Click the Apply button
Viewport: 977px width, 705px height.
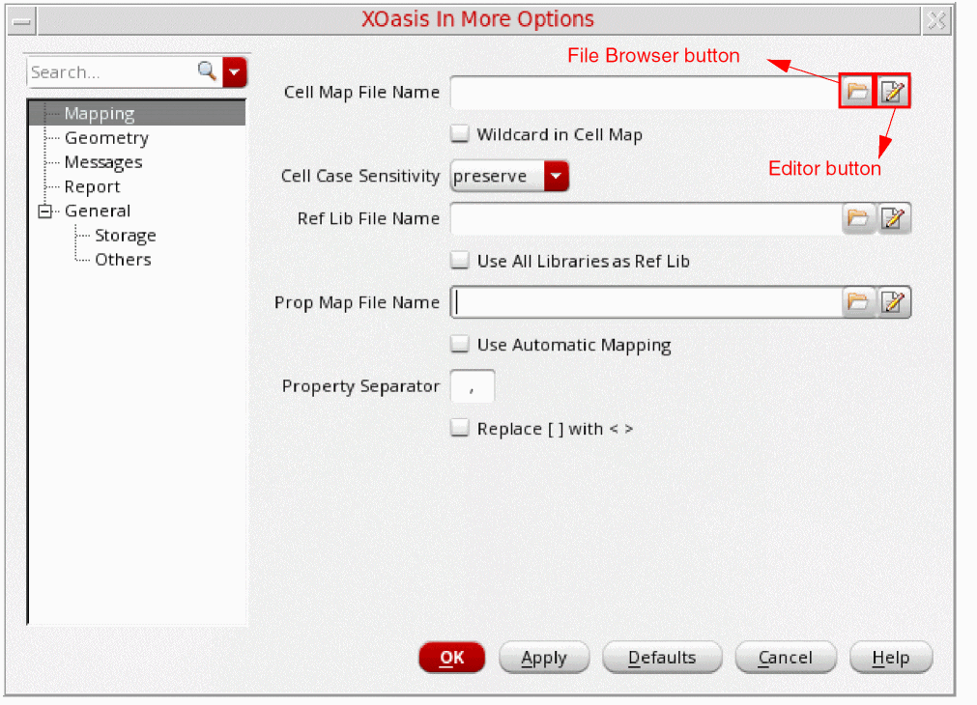pyautogui.click(x=544, y=657)
